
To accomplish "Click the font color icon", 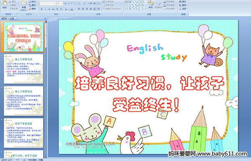I will click(x=72, y=9).
